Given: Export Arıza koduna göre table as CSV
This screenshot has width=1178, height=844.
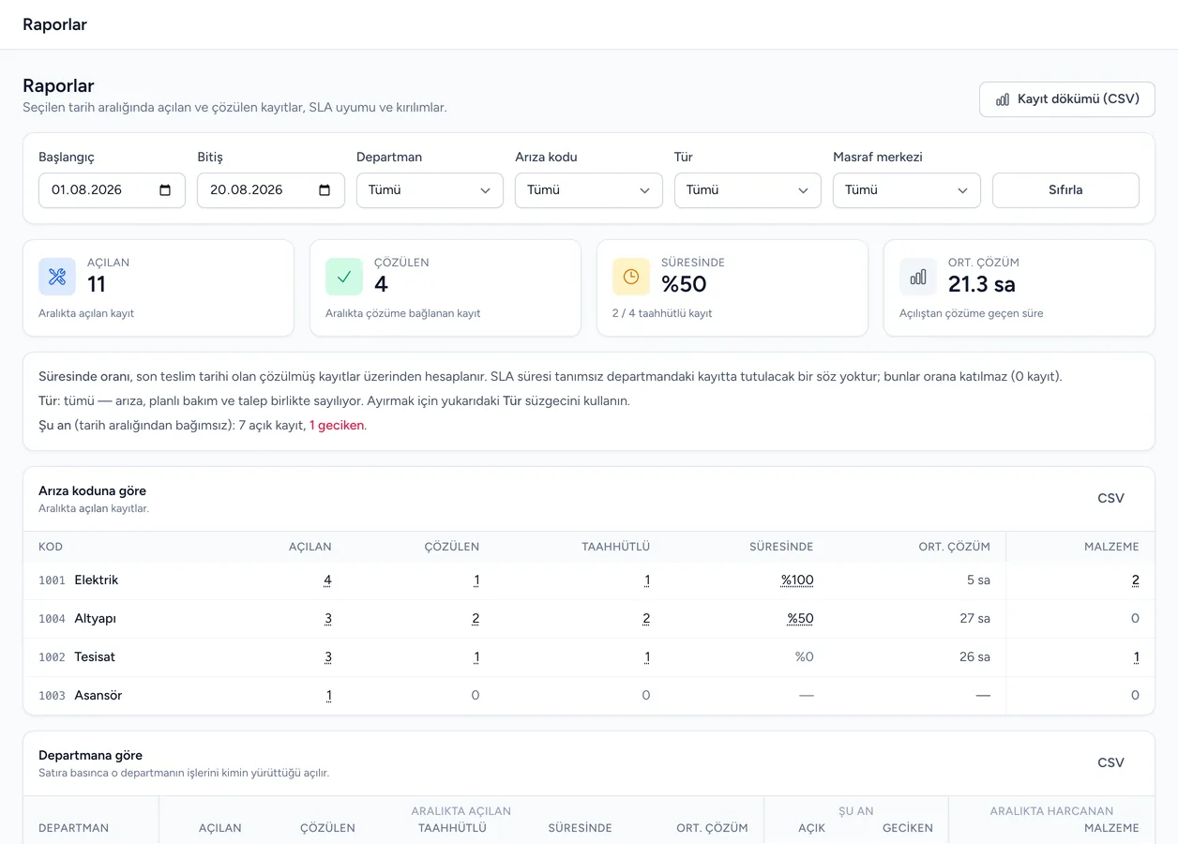Looking at the screenshot, I should coord(1110,499).
